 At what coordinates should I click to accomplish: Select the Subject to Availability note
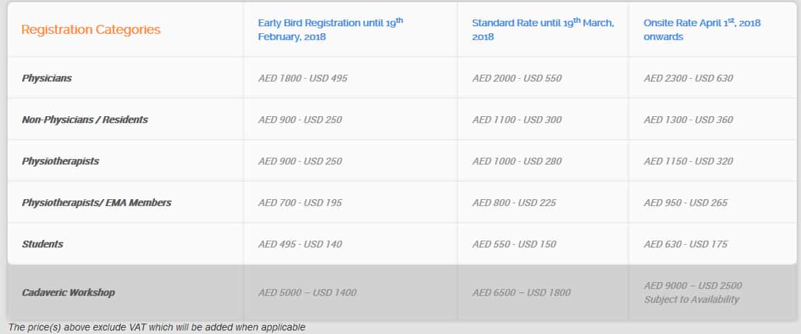[x=691, y=299]
